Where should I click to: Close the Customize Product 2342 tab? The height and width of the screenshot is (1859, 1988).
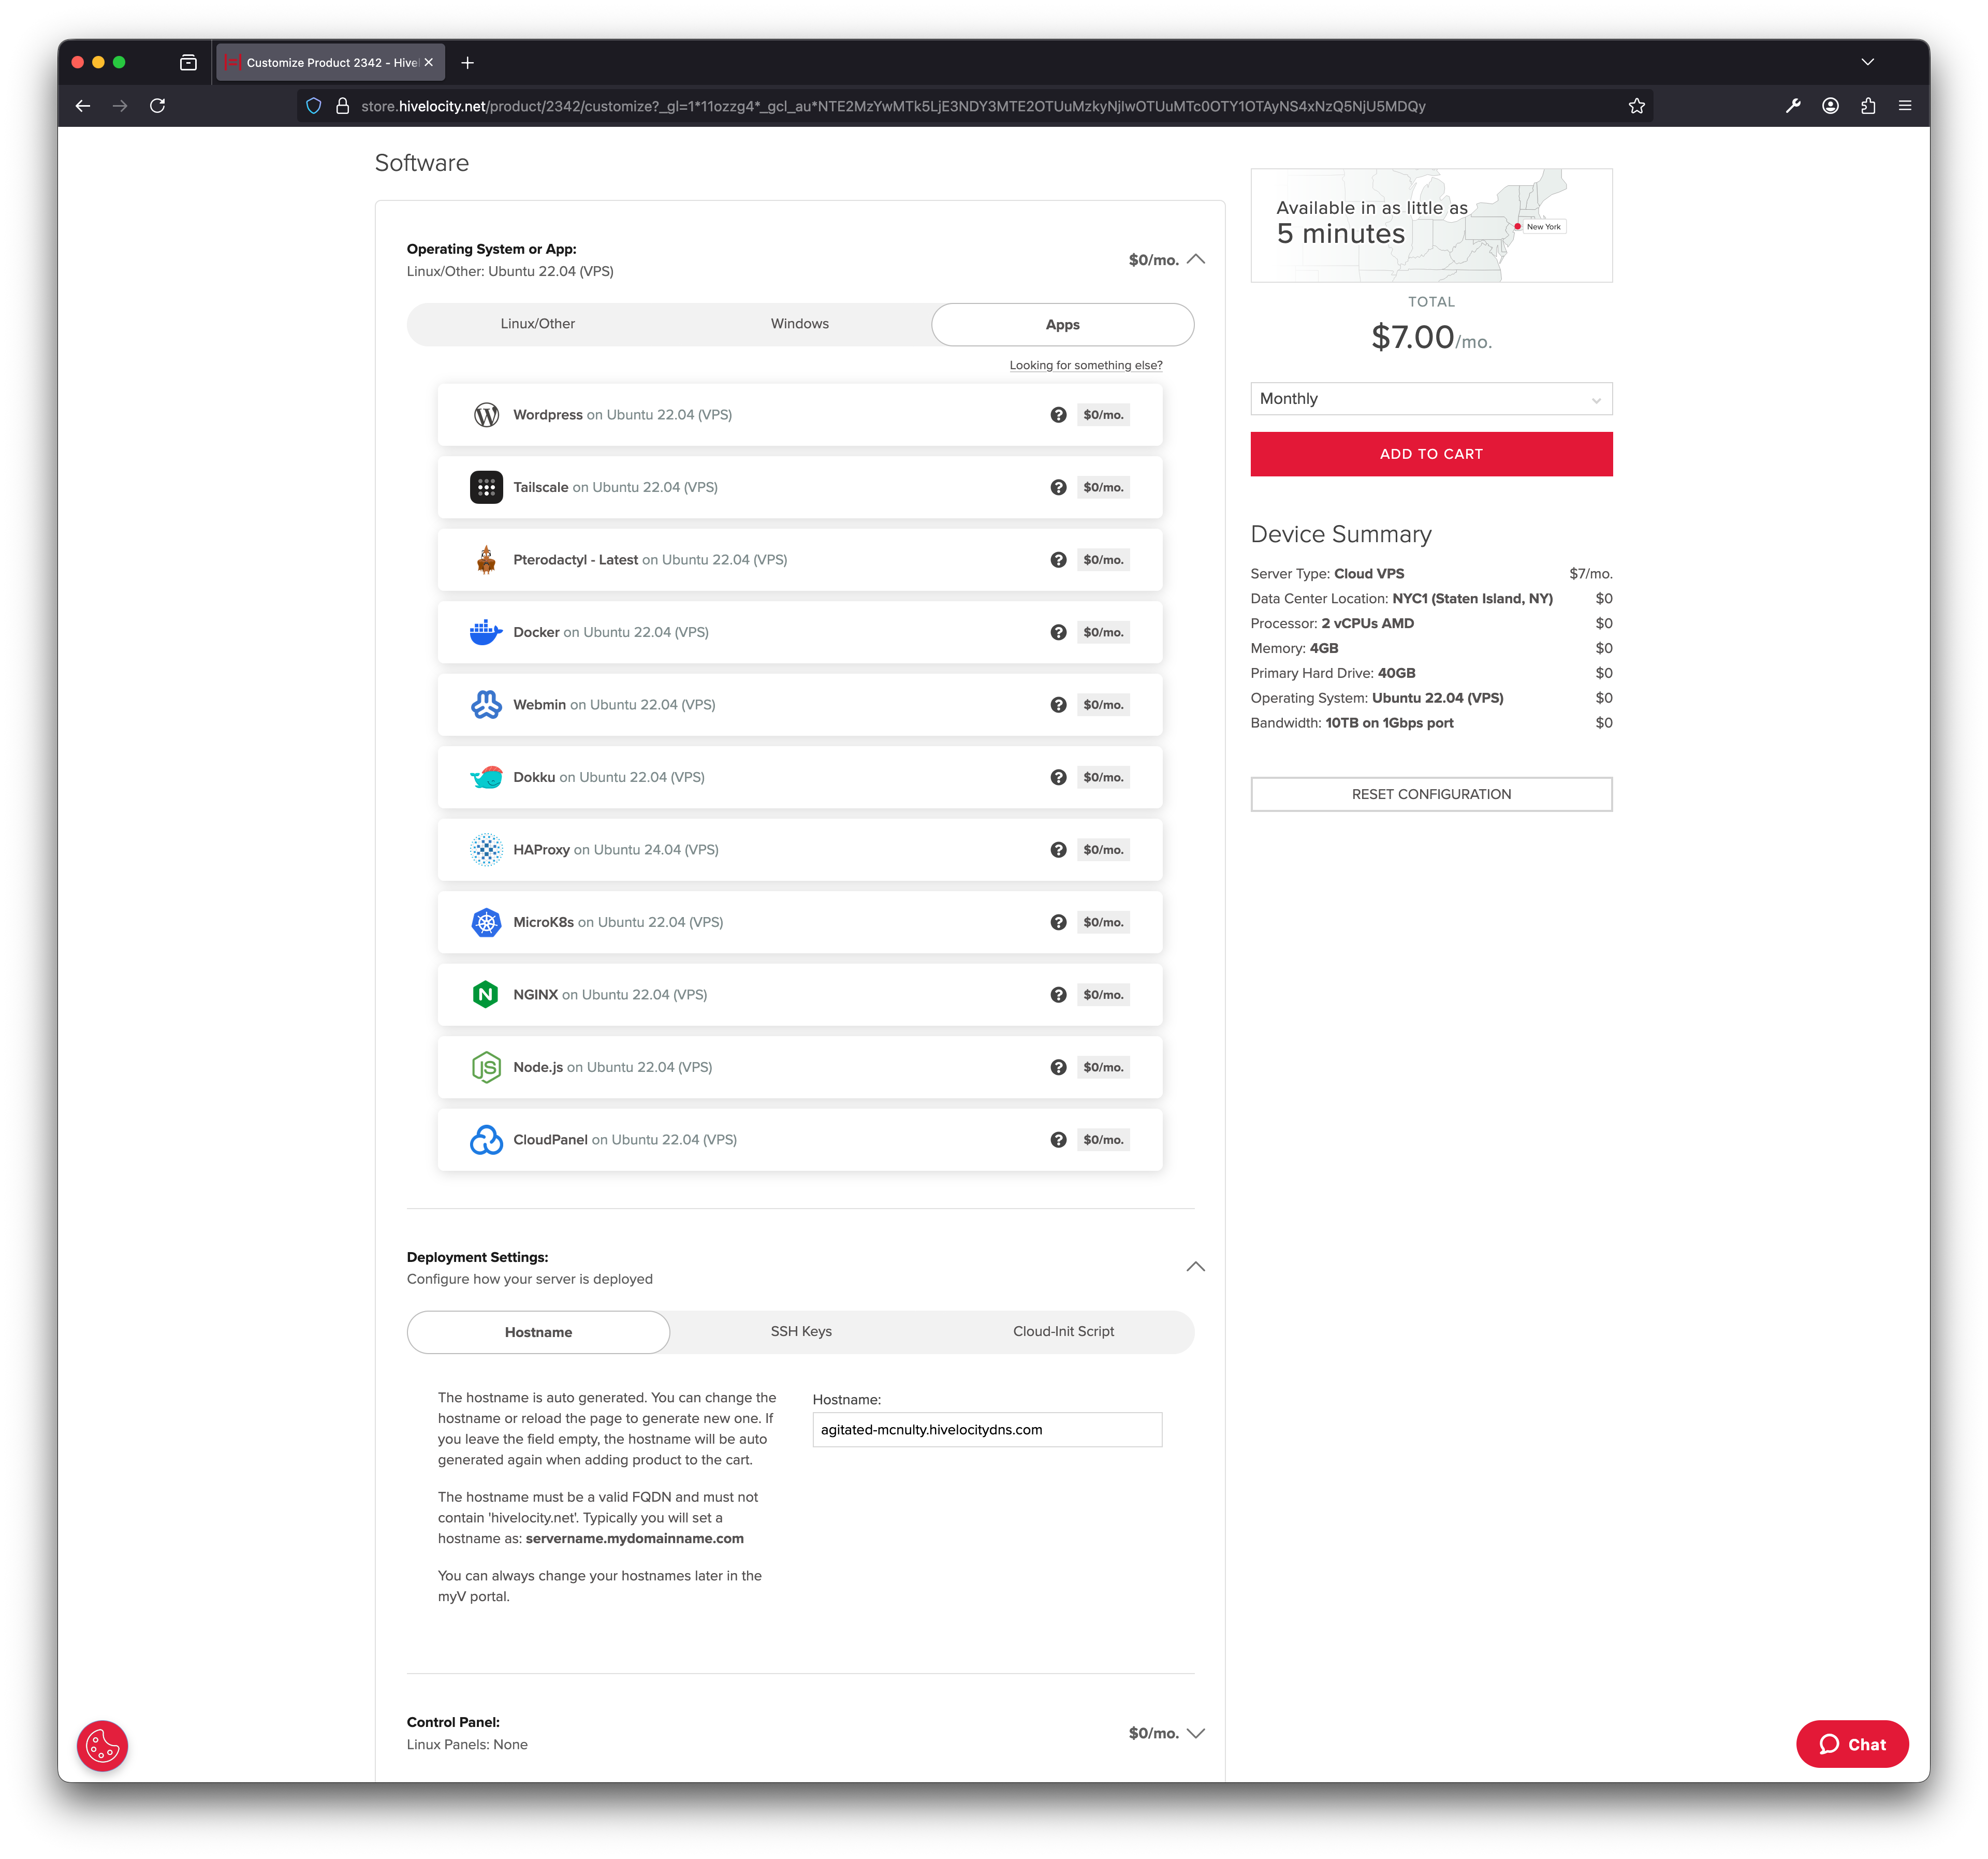428,62
